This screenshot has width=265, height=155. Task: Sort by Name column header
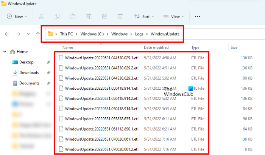pyautogui.click(x=68, y=48)
